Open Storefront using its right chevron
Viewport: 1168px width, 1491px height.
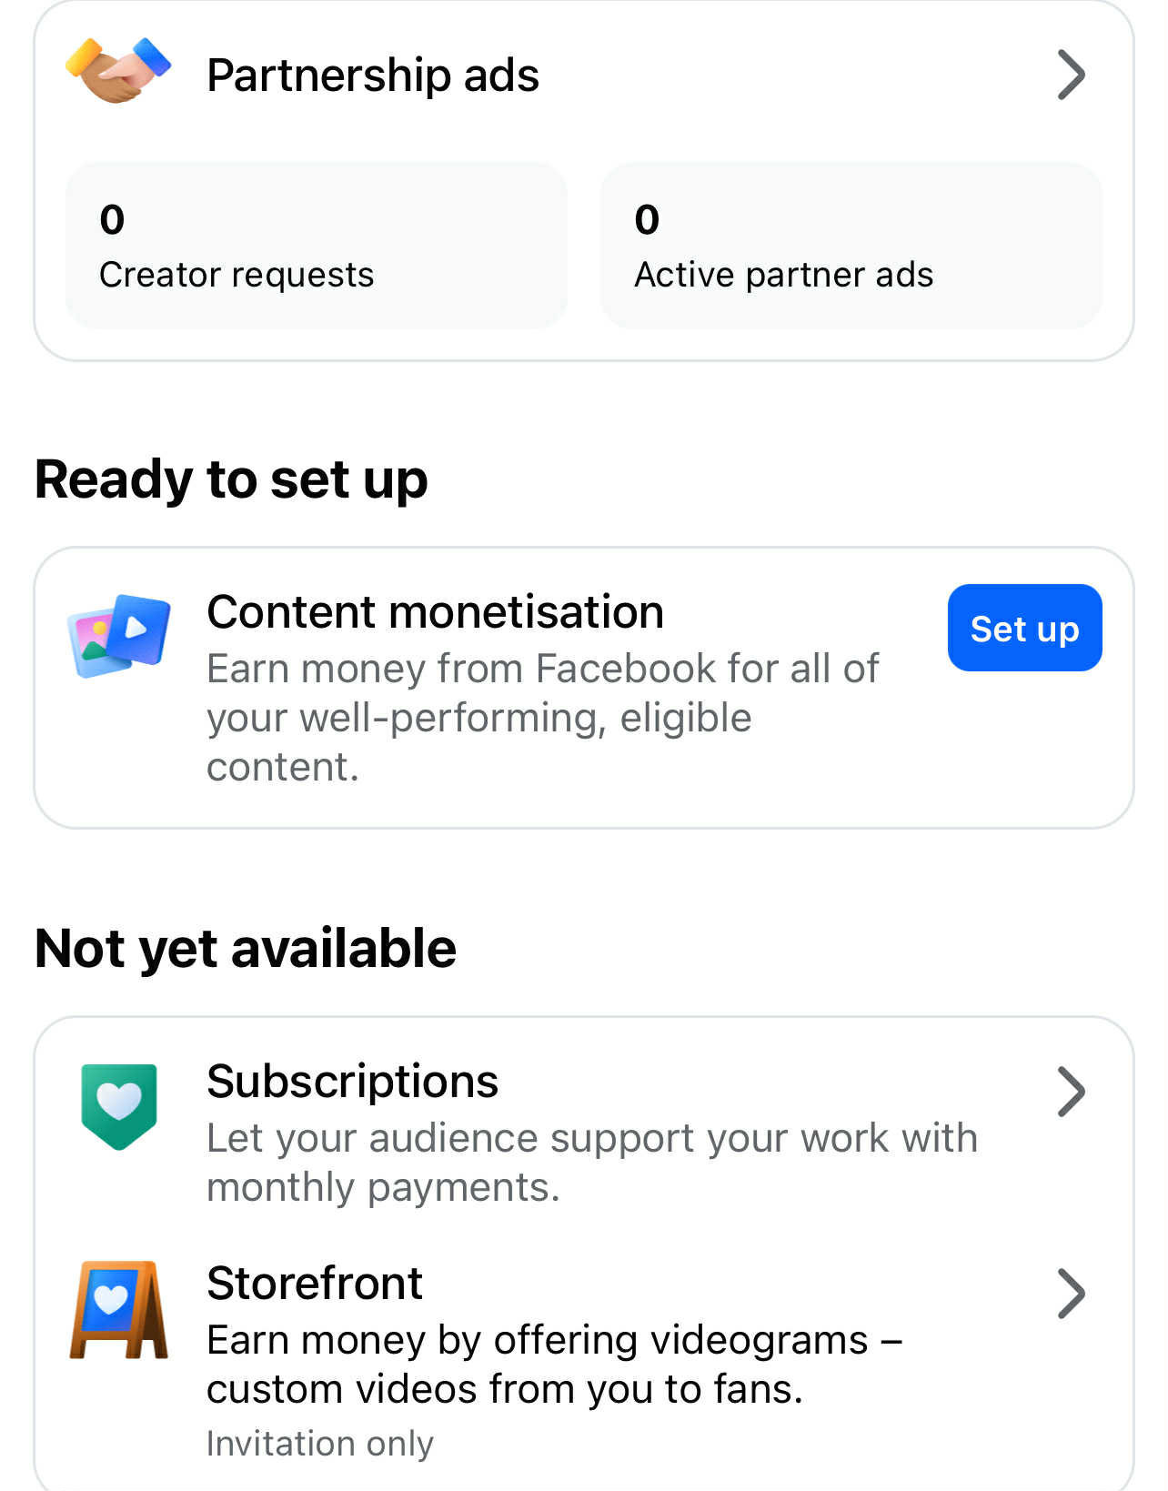click(x=1071, y=1294)
